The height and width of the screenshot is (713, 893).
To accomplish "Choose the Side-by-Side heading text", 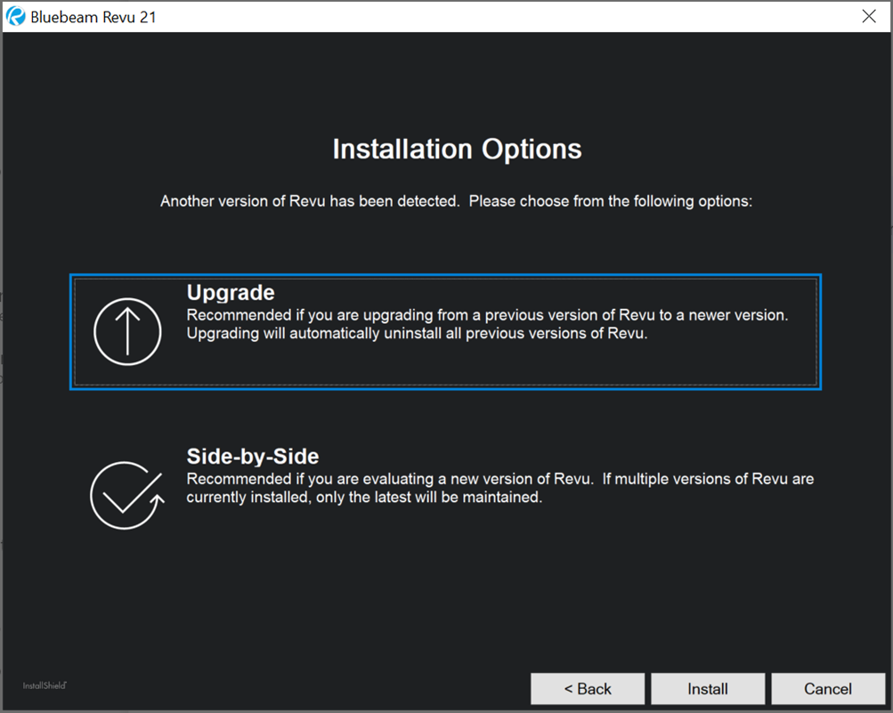I will pos(252,457).
